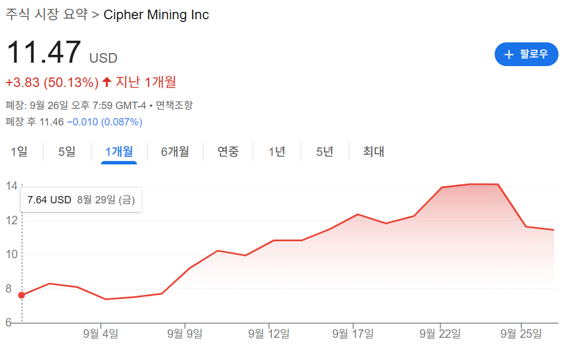The width and height of the screenshot is (567, 348).
Task: Open the 5년 historical chart
Action: [x=324, y=151]
